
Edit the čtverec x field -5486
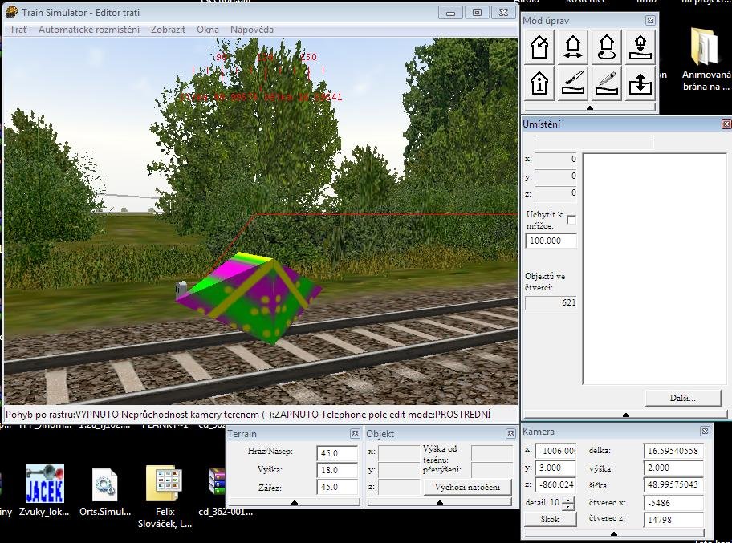click(x=673, y=503)
